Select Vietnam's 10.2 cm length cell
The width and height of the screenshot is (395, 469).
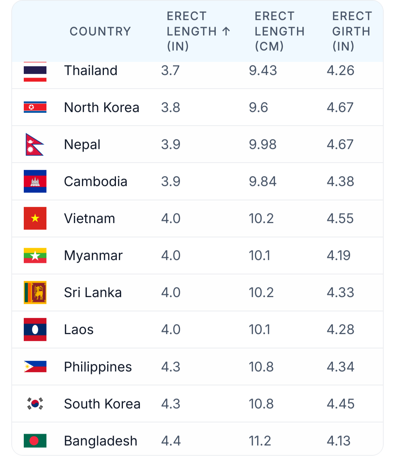[261, 218]
